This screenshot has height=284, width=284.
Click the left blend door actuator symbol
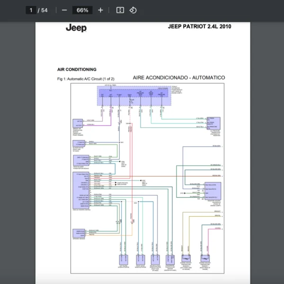pyautogui.click(x=123, y=259)
